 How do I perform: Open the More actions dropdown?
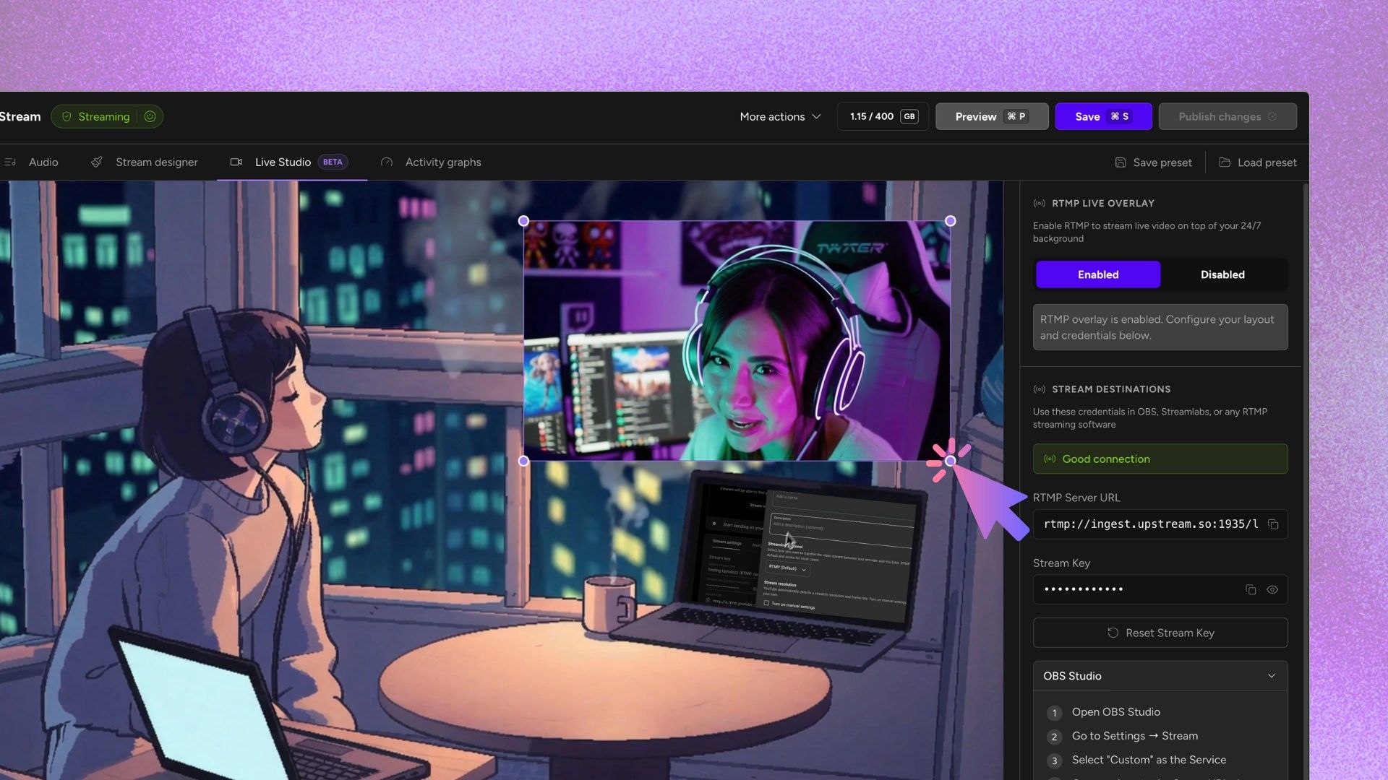tap(780, 116)
